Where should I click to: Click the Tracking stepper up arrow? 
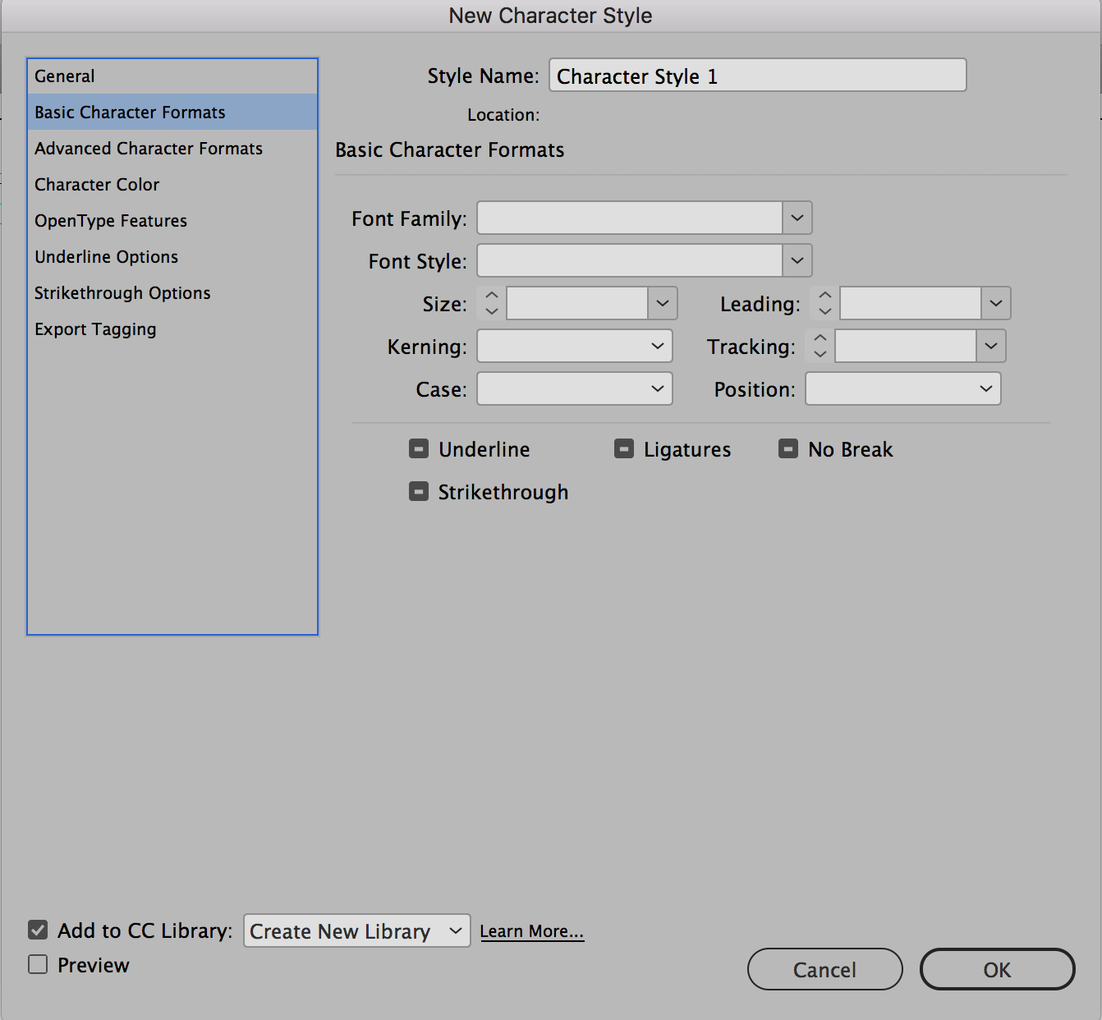click(x=820, y=338)
